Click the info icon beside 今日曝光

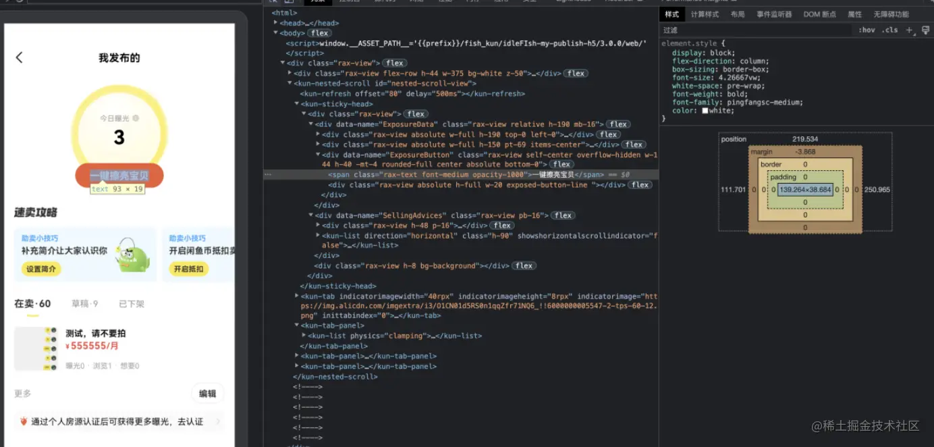[x=136, y=118]
